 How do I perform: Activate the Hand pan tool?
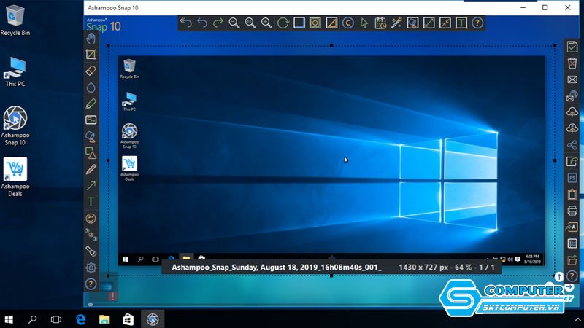click(x=91, y=38)
